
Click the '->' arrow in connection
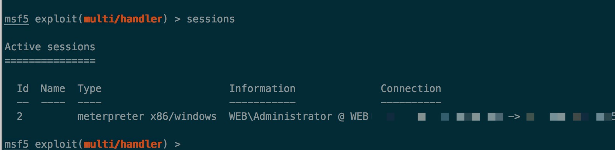click(x=514, y=117)
